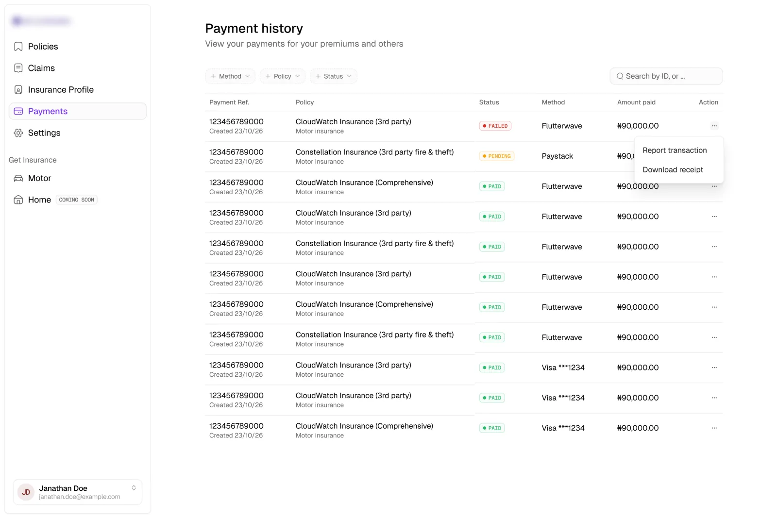Viewport: 777px width, 518px height.
Task: Open action menu for sixth row 3rd party payment
Action: [714, 277]
